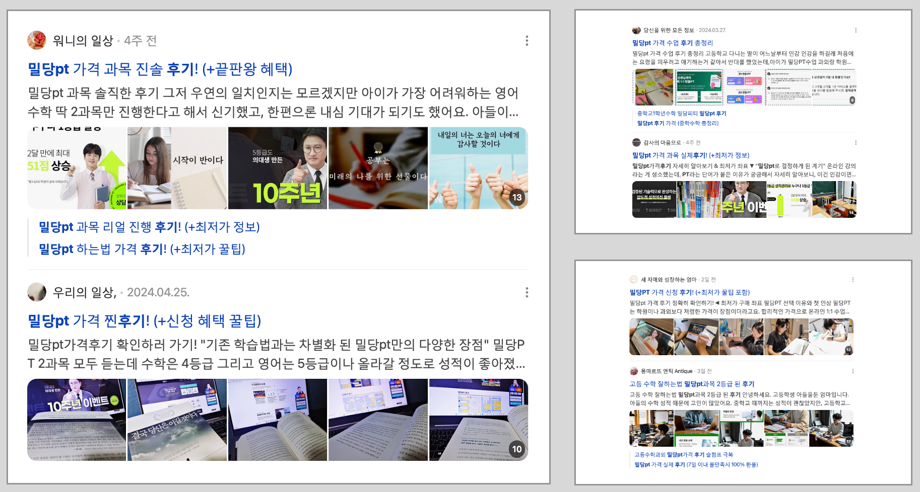Open workbook spines thumbnail in 감사의 마음으로 post
Image resolution: width=920 pixels, height=492 pixels.
[699, 199]
